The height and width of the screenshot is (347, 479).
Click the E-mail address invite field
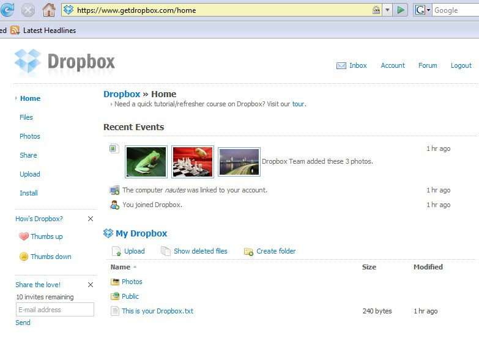coord(55,310)
